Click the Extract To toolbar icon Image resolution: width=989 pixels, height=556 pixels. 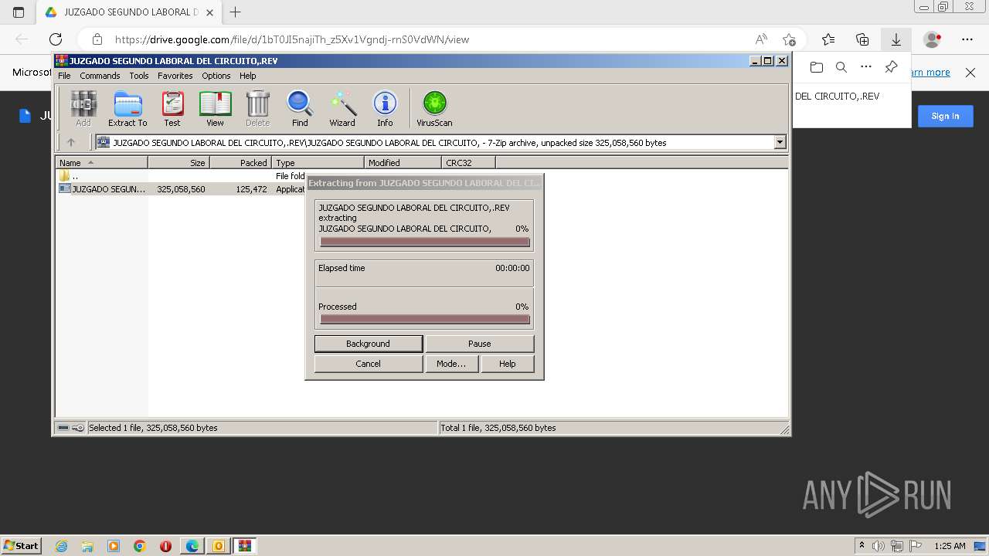127,108
